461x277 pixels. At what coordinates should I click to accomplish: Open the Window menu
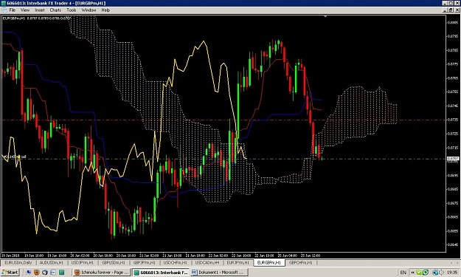point(89,10)
